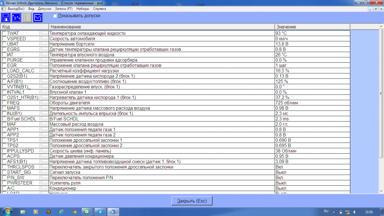This screenshot has height=216, width=384.
Task: Enable the Показывать допуски checkbox
Action: pyautogui.click(x=55, y=15)
